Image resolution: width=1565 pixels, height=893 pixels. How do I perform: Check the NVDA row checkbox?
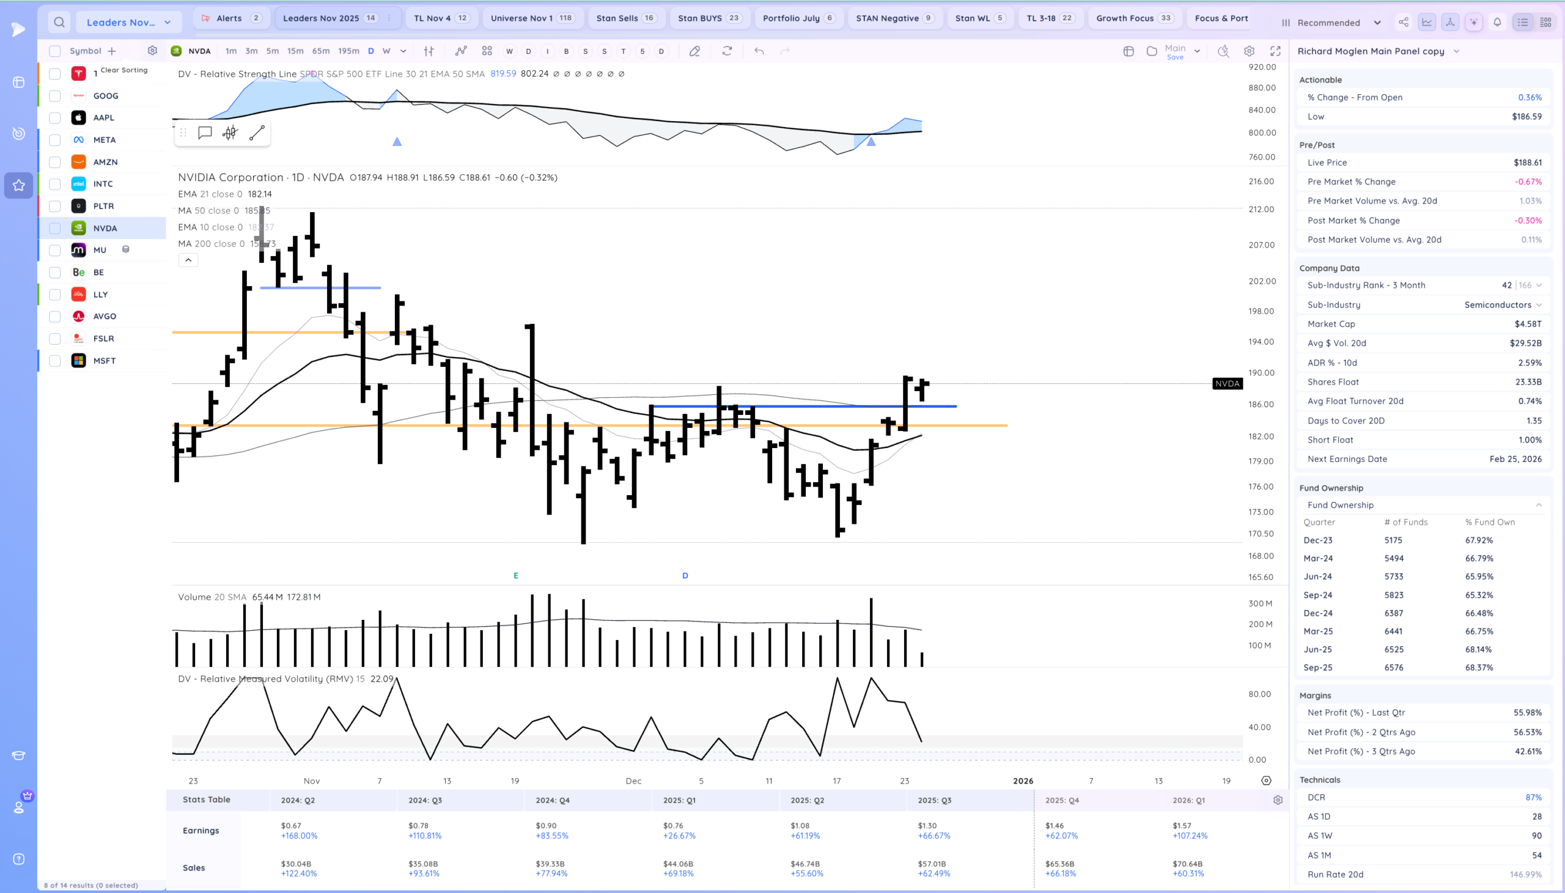click(54, 228)
